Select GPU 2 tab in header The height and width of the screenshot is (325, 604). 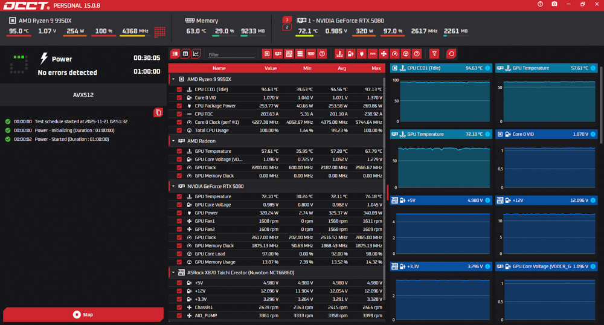pos(287,27)
